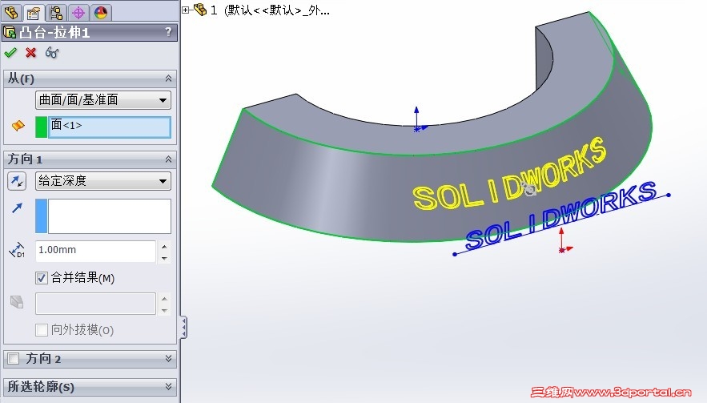Uncheck the 合并结果(M) checkbox
Image resolution: width=707 pixels, height=403 pixels.
pos(42,278)
